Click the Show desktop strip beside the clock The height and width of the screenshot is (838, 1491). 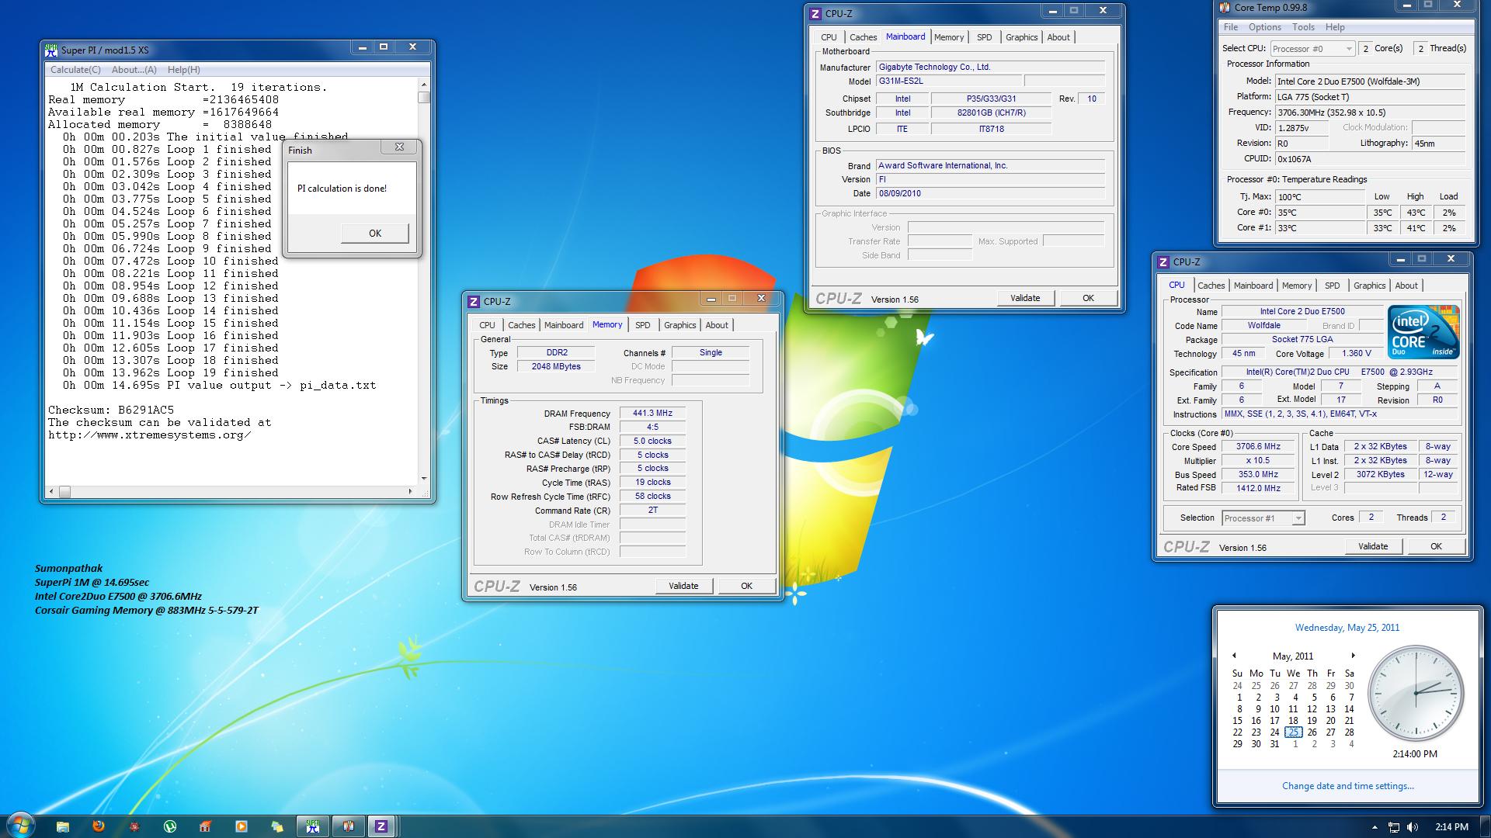(x=1485, y=826)
